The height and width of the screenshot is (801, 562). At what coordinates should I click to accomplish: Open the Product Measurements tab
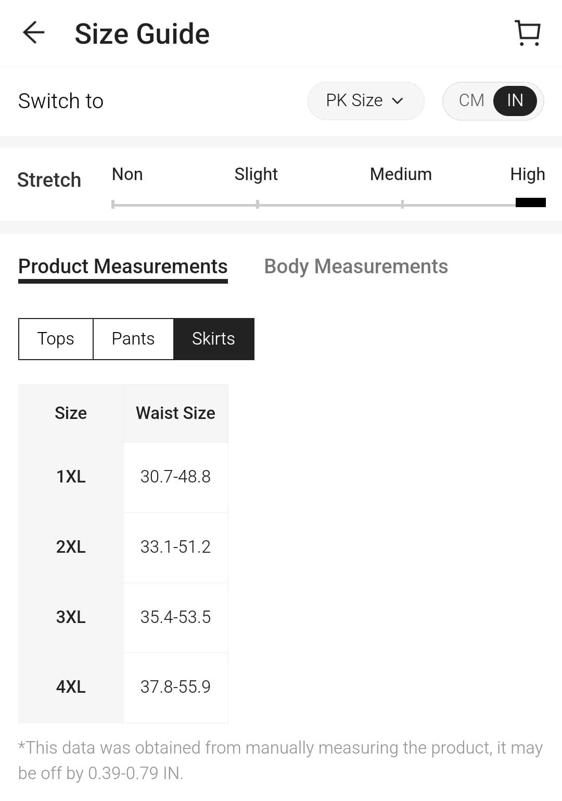[123, 266]
